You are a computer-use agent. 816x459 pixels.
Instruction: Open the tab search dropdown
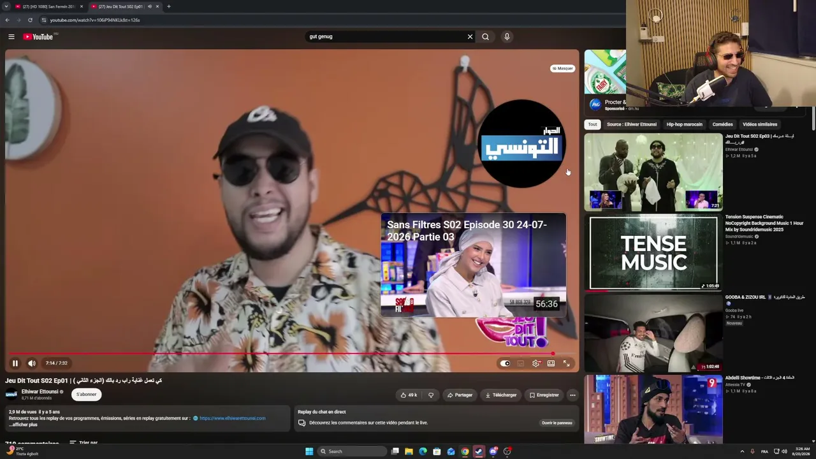click(x=6, y=6)
